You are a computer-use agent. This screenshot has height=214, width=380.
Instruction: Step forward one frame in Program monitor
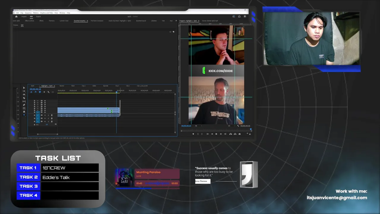click(221, 134)
